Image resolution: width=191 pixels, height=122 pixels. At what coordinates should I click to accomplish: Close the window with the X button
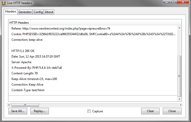(183, 2)
